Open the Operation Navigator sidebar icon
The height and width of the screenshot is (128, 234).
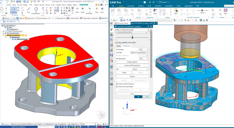pos(112,40)
